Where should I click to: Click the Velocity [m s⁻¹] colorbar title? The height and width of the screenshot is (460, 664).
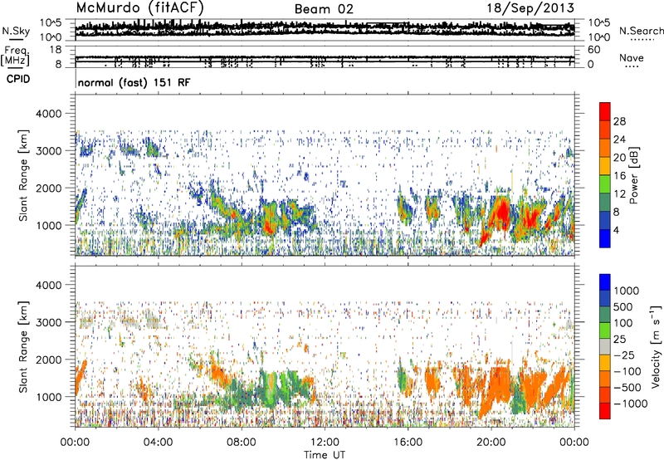(656, 346)
